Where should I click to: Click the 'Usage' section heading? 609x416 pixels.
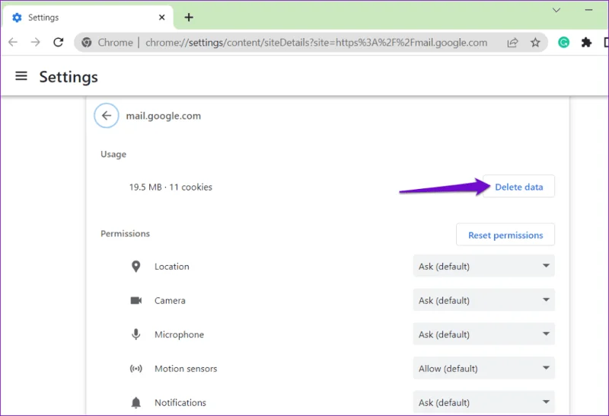113,155
